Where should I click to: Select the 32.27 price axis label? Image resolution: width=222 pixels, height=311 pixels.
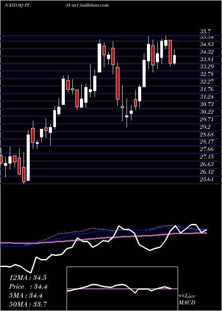point(207,82)
